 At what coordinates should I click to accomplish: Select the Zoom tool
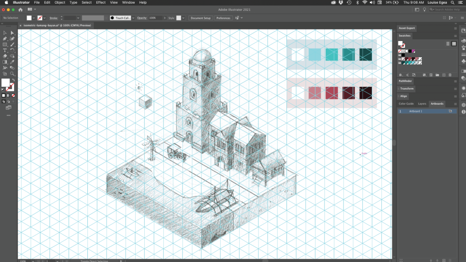tap(12, 73)
